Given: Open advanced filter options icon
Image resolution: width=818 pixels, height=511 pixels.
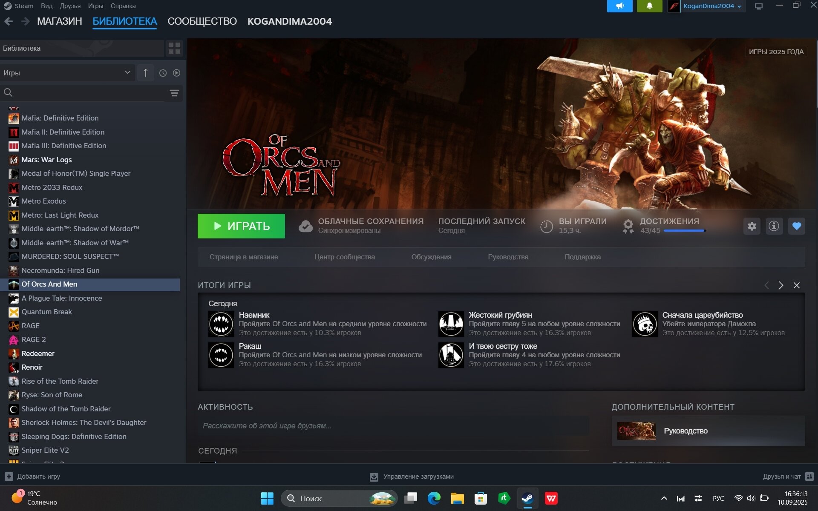Looking at the screenshot, I should click(174, 93).
